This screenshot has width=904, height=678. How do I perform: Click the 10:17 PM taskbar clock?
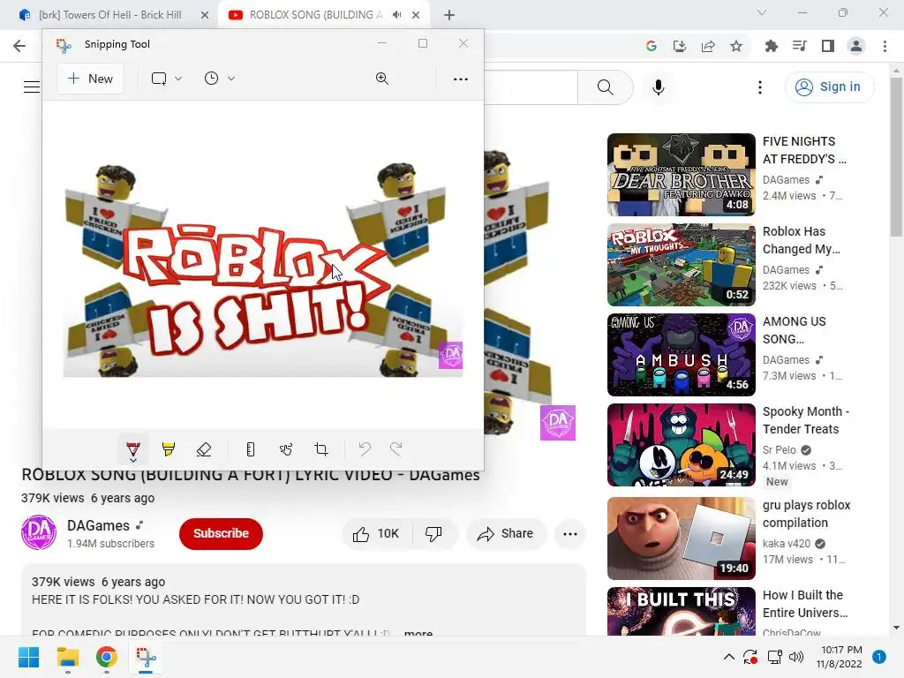[x=841, y=657]
